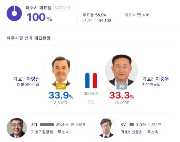Open 신철희's profile photo
The height and width of the screenshot is (142, 180).
coord(106,128)
